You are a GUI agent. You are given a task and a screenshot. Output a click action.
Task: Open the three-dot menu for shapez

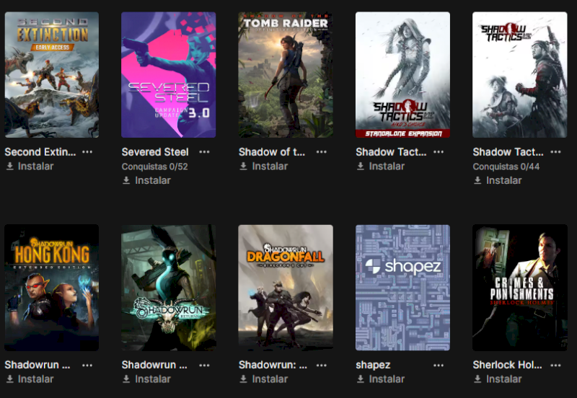[439, 366]
